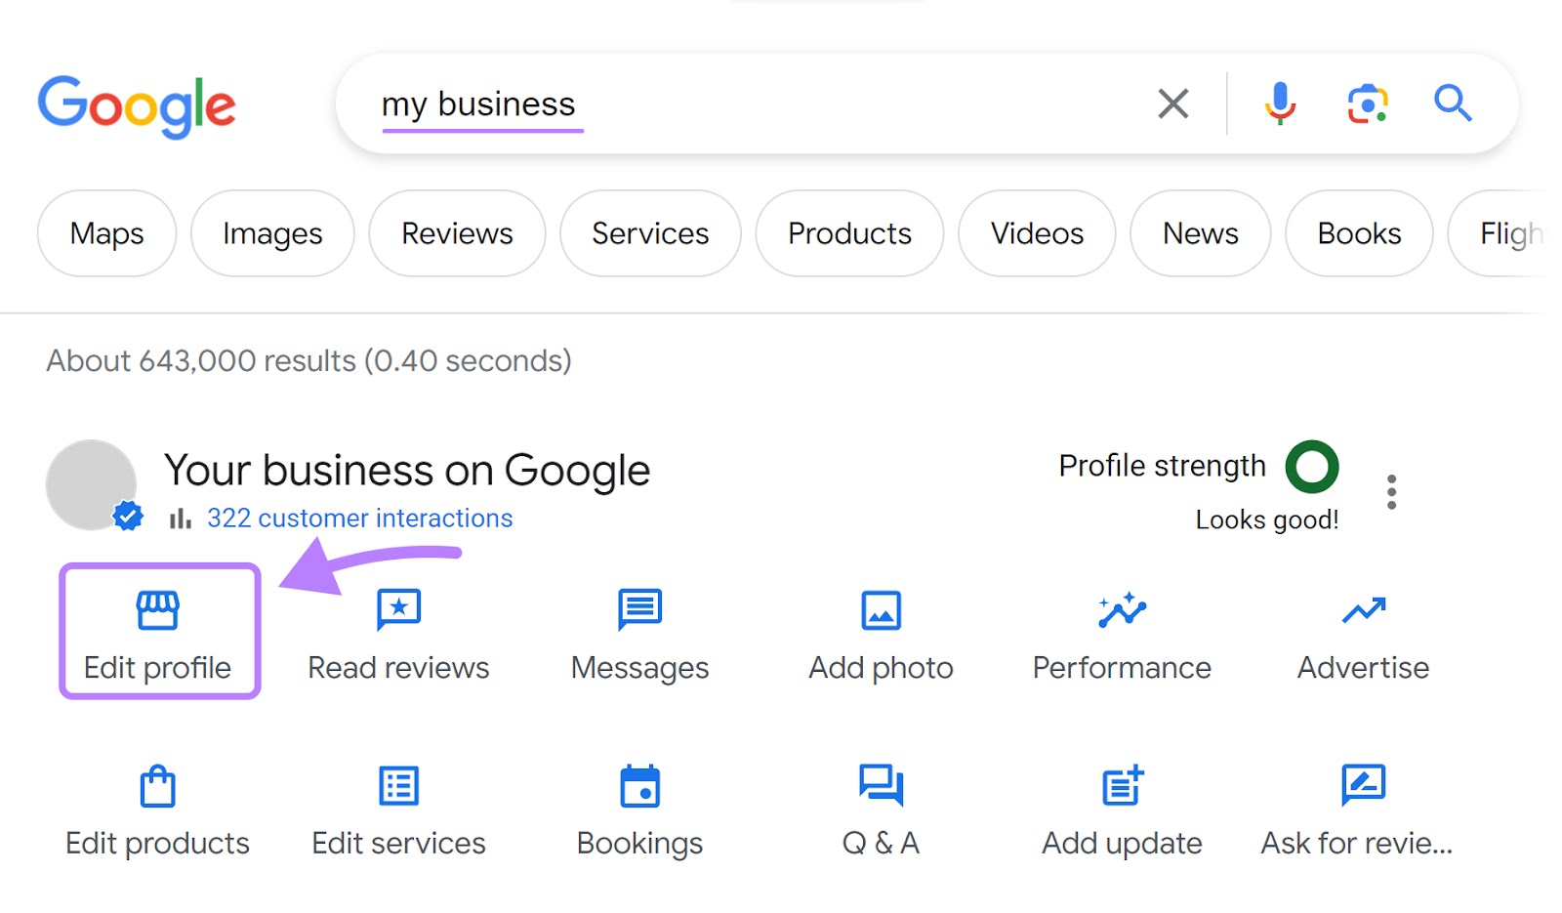1562x913 pixels.
Task: Open the Advertise shortcut
Action: 1362,631
